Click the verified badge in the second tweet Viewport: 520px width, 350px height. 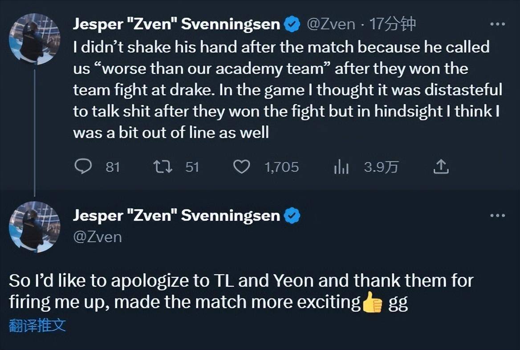[292, 216]
